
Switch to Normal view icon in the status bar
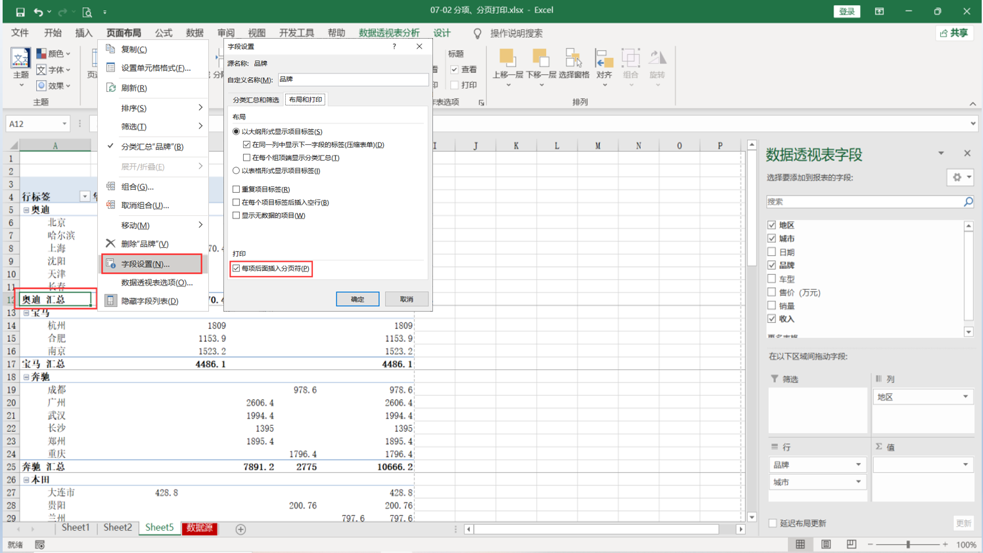point(800,544)
